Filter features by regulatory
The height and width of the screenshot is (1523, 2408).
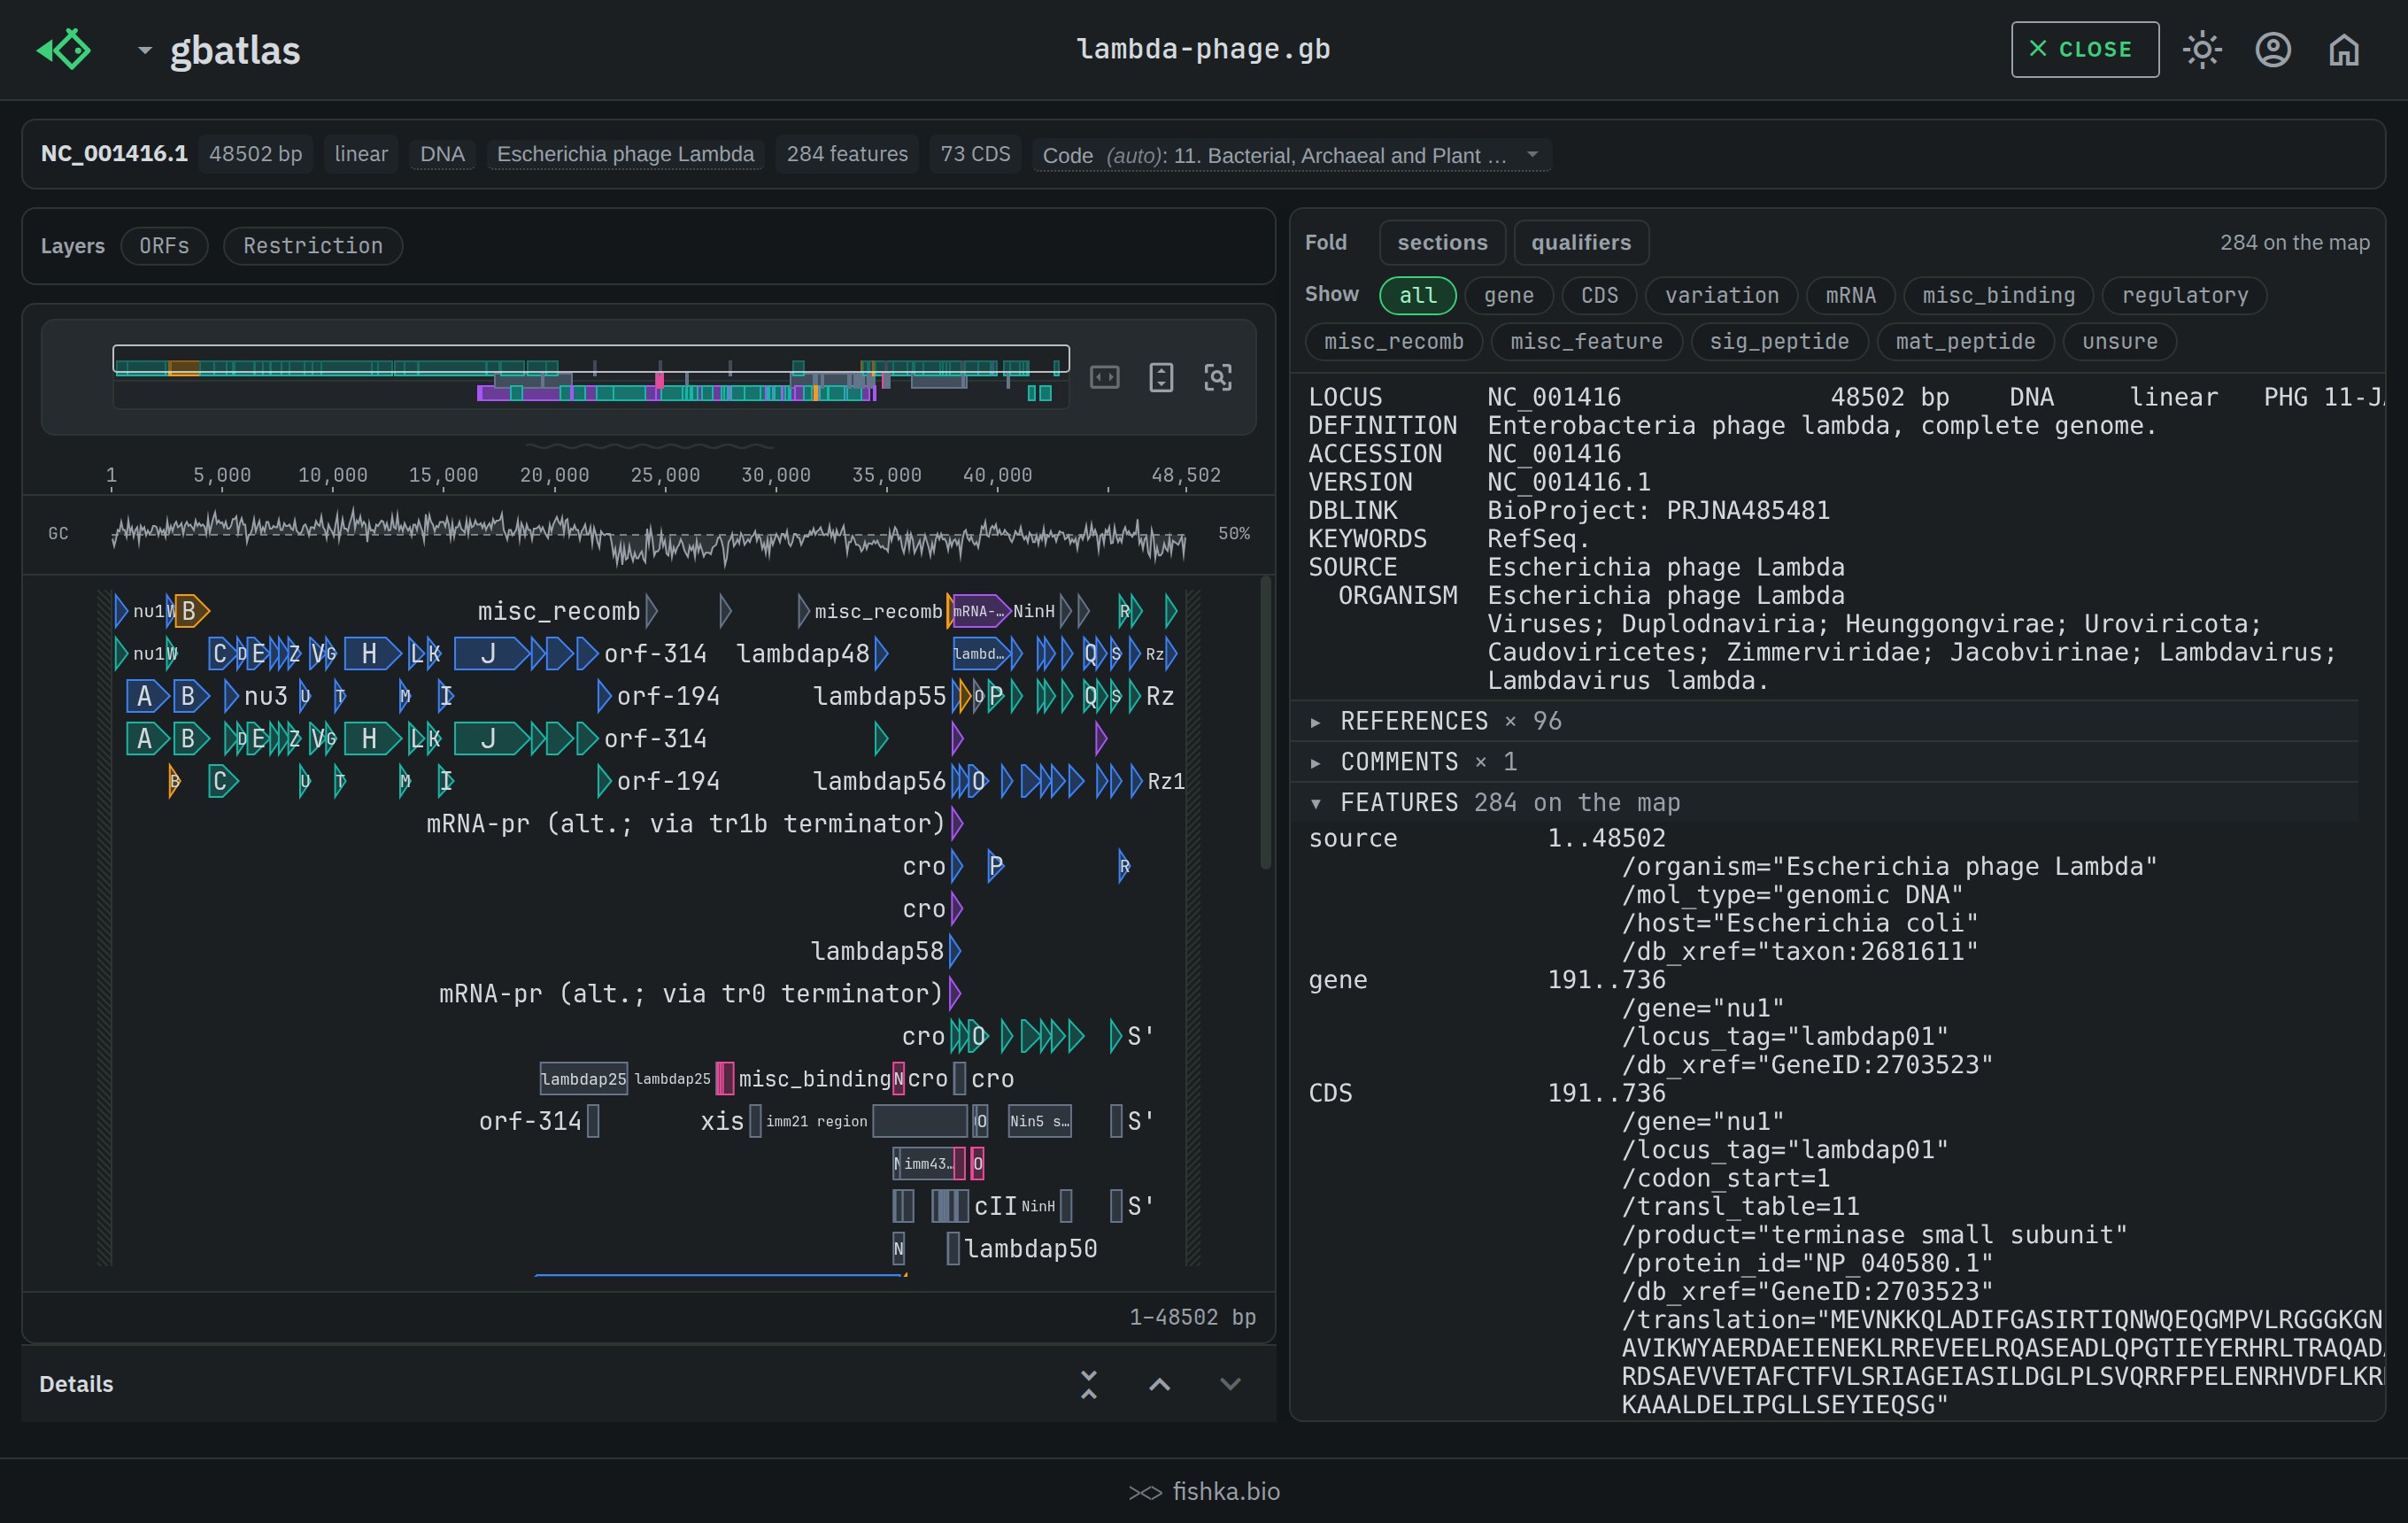[2184, 295]
